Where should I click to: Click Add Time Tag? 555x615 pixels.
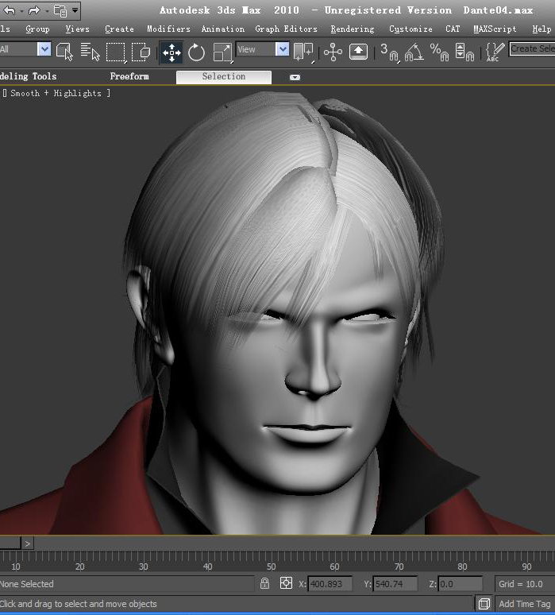(524, 604)
